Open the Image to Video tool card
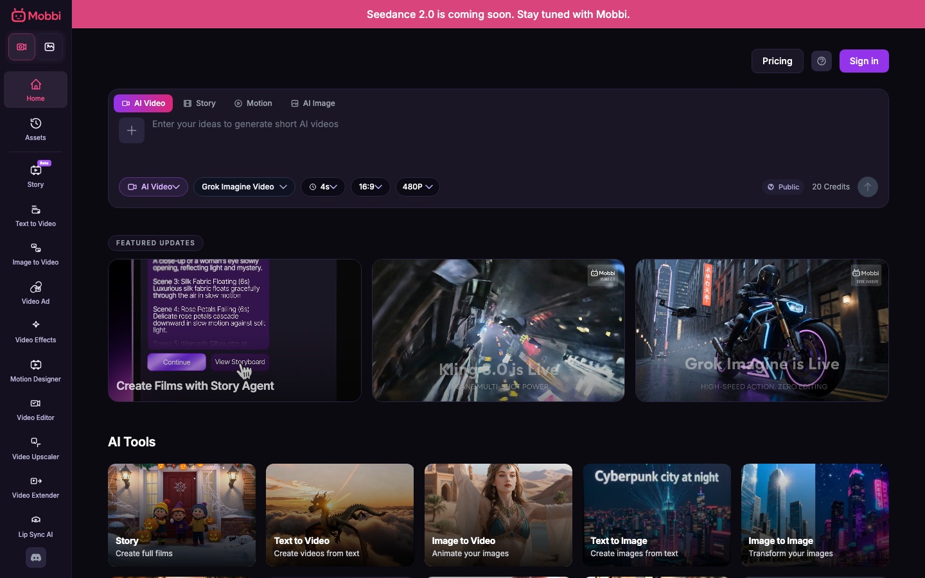925x578 pixels. tap(498, 515)
